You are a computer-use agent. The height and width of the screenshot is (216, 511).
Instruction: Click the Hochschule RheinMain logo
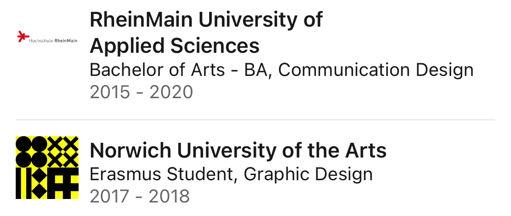pos(47,38)
